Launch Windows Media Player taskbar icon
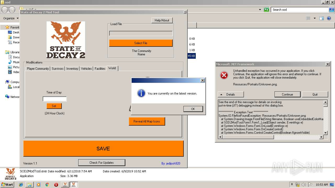The image size is (335, 188). pos(38,185)
